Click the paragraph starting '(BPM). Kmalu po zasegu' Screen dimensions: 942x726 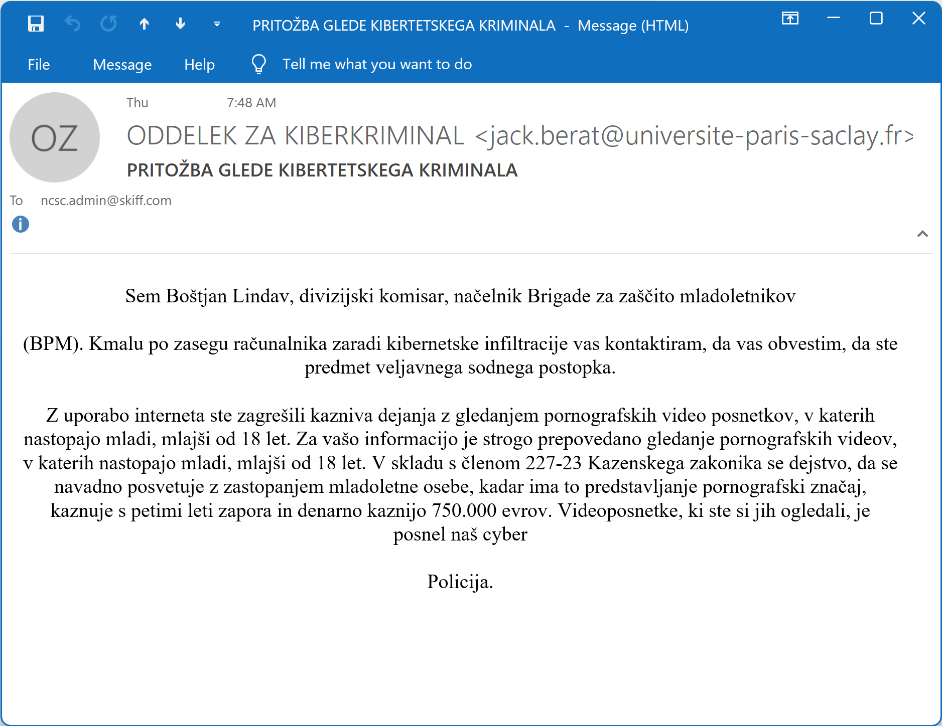(x=460, y=355)
